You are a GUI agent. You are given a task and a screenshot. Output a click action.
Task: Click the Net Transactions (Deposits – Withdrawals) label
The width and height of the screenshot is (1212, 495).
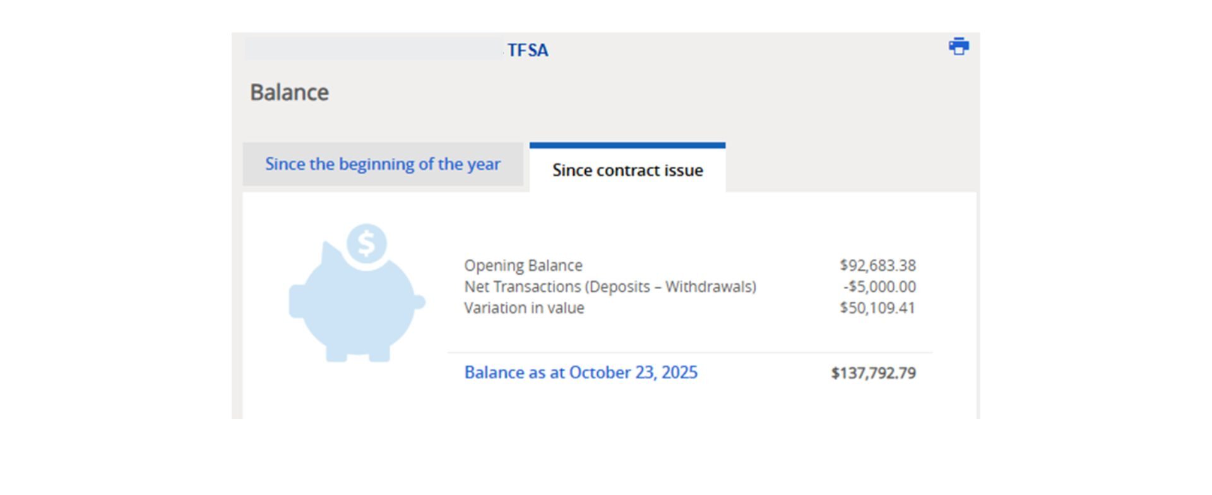pyautogui.click(x=610, y=287)
